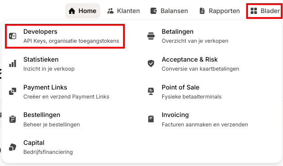Click the Betalingen stacked cards icon
Image resolution: width=283 pixels, height=166 pixels.
151,36
